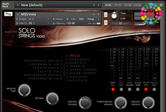
Task: Mute the MSS Viola instrument
Action: tap(105, 23)
